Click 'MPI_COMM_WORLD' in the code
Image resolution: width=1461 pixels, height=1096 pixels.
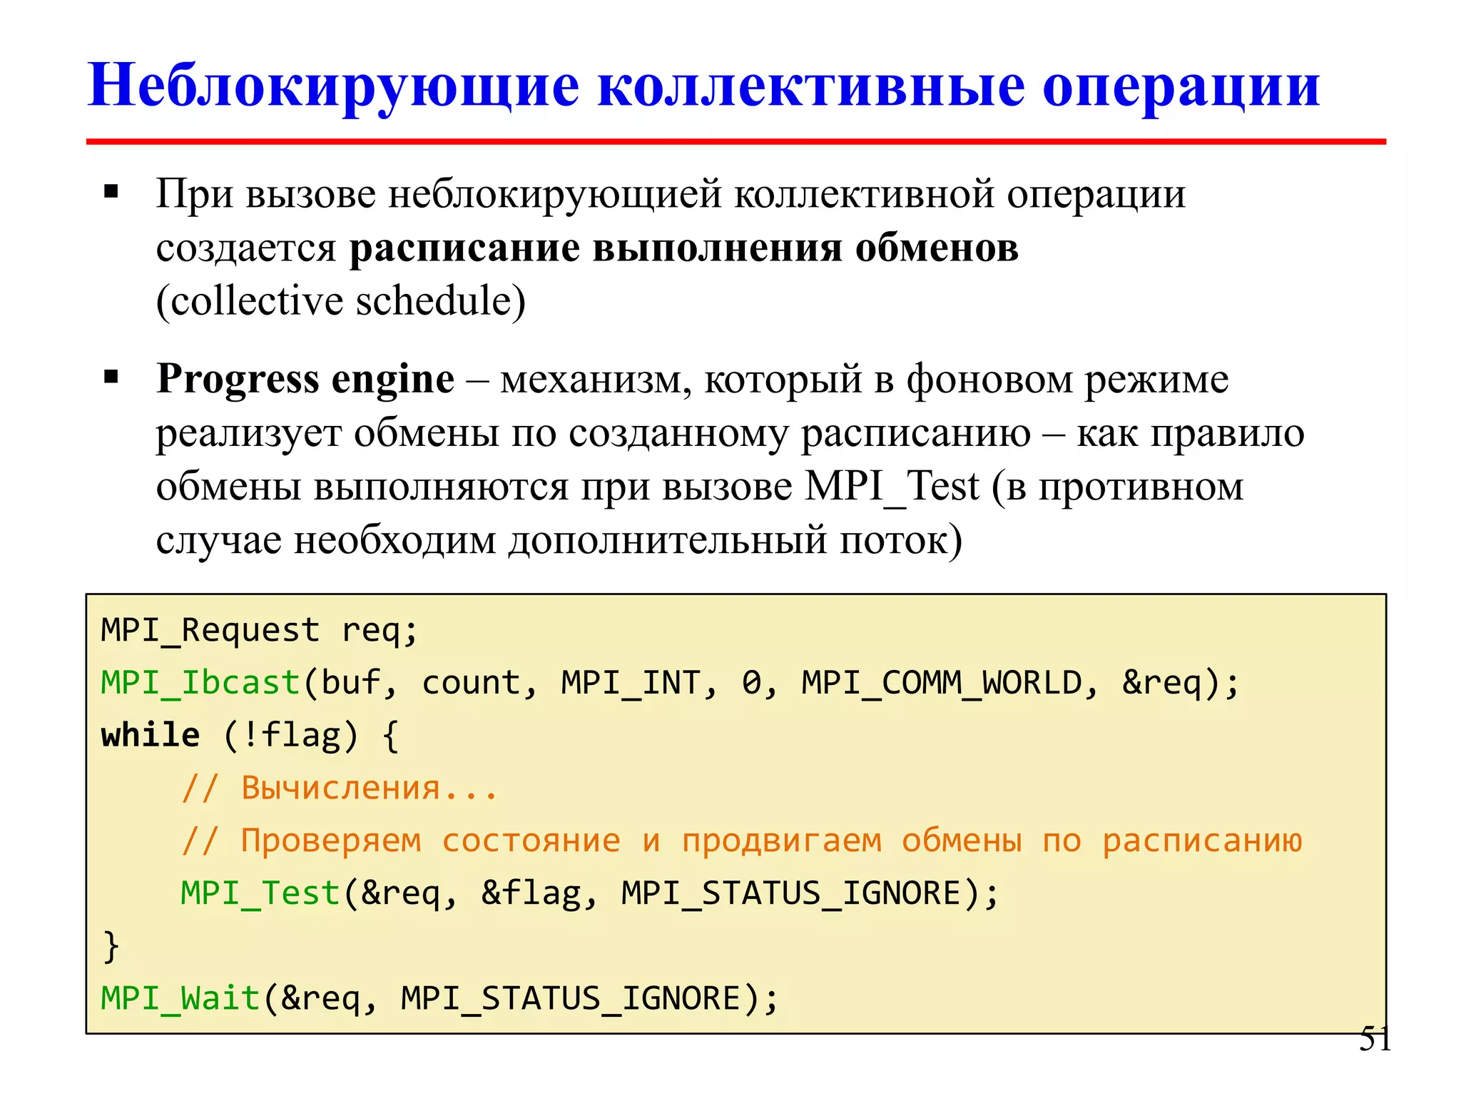[942, 683]
